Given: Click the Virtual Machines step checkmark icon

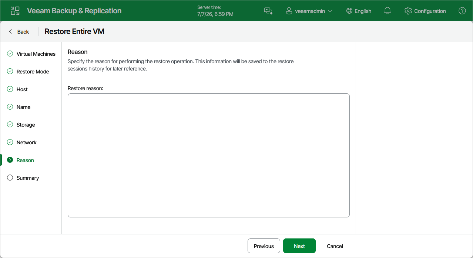Looking at the screenshot, I should tap(10, 54).
